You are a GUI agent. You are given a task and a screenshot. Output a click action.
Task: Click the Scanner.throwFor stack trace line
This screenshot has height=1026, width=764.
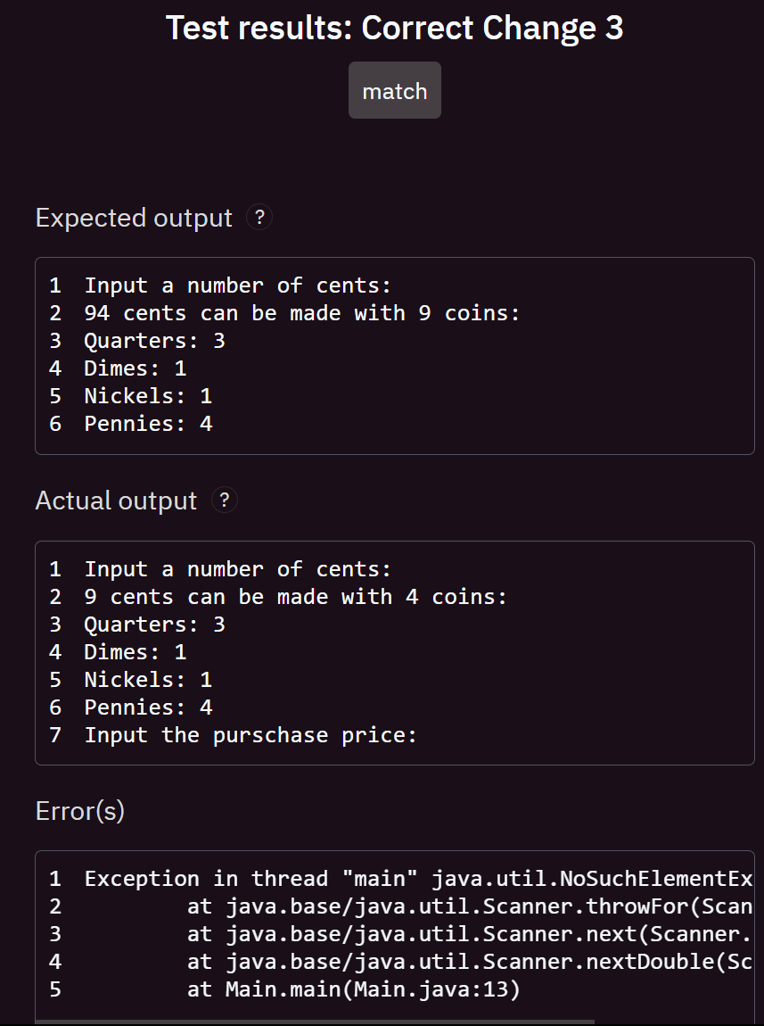469,906
